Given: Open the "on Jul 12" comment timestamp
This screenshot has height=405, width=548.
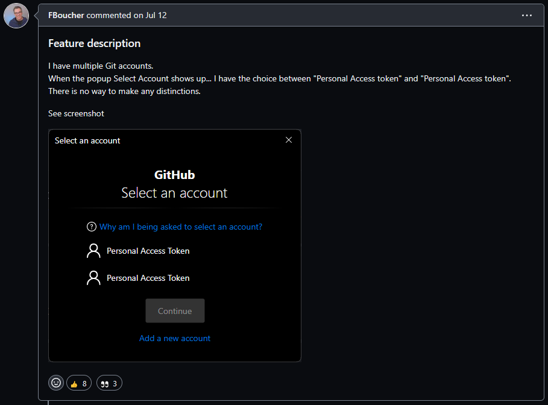Looking at the screenshot, I should 150,16.
